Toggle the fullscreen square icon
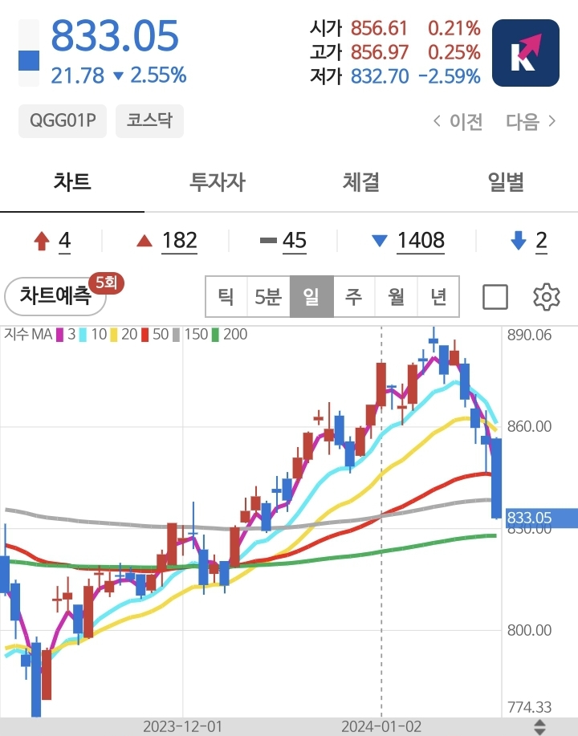This screenshot has width=578, height=736. pos(495,297)
